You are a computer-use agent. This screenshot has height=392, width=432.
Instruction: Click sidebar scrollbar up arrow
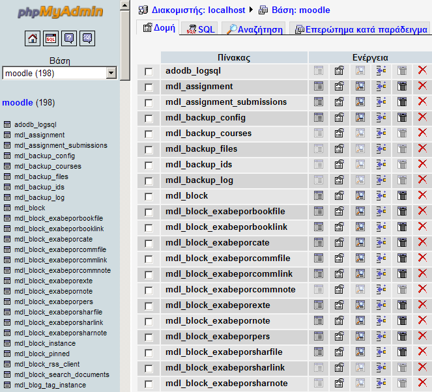pos(125,5)
